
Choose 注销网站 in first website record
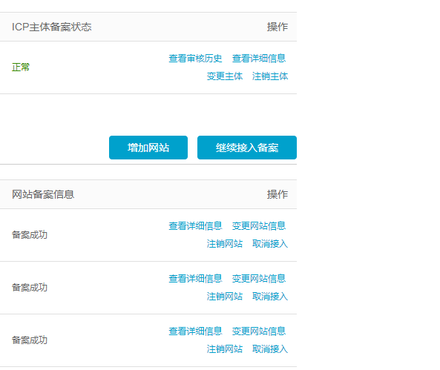tap(225, 244)
